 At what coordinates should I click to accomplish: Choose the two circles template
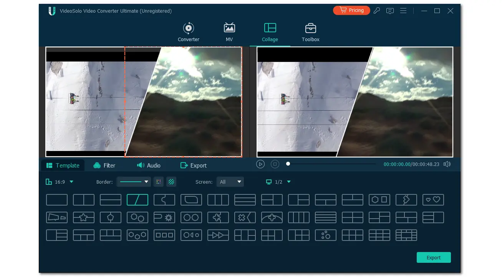click(x=191, y=217)
